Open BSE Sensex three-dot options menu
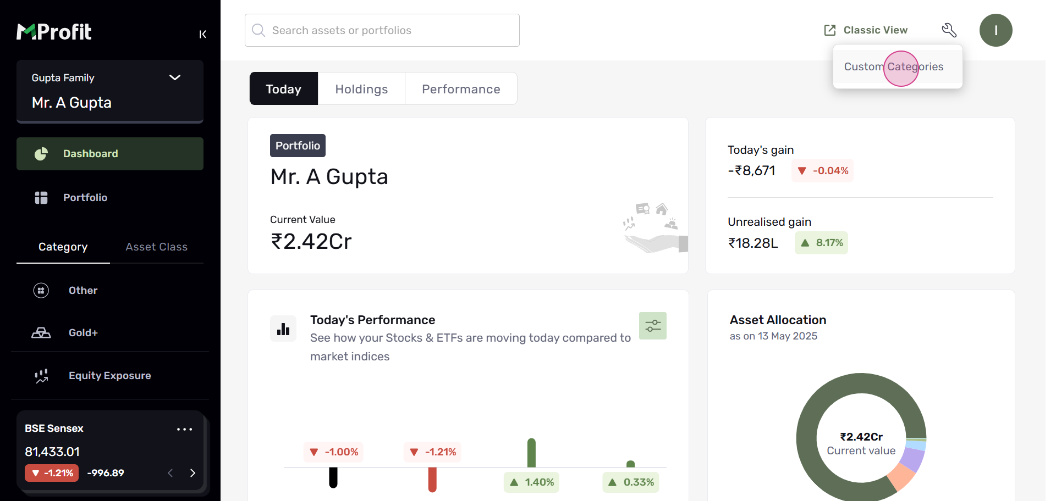Image resolution: width=1056 pixels, height=501 pixels. tap(184, 429)
